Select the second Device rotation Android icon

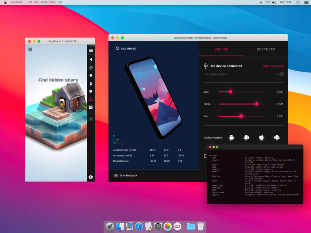tap(246, 137)
